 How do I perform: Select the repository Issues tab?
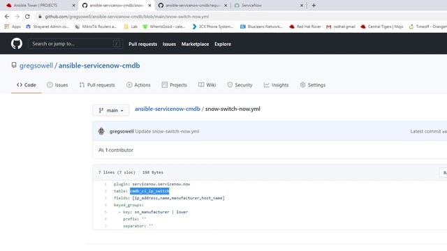(57, 85)
